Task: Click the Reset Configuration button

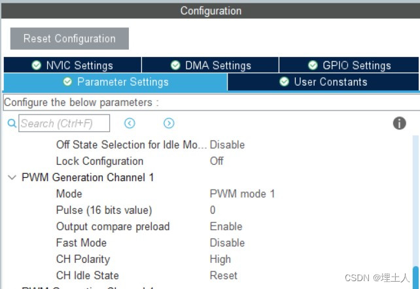Action: [69, 39]
